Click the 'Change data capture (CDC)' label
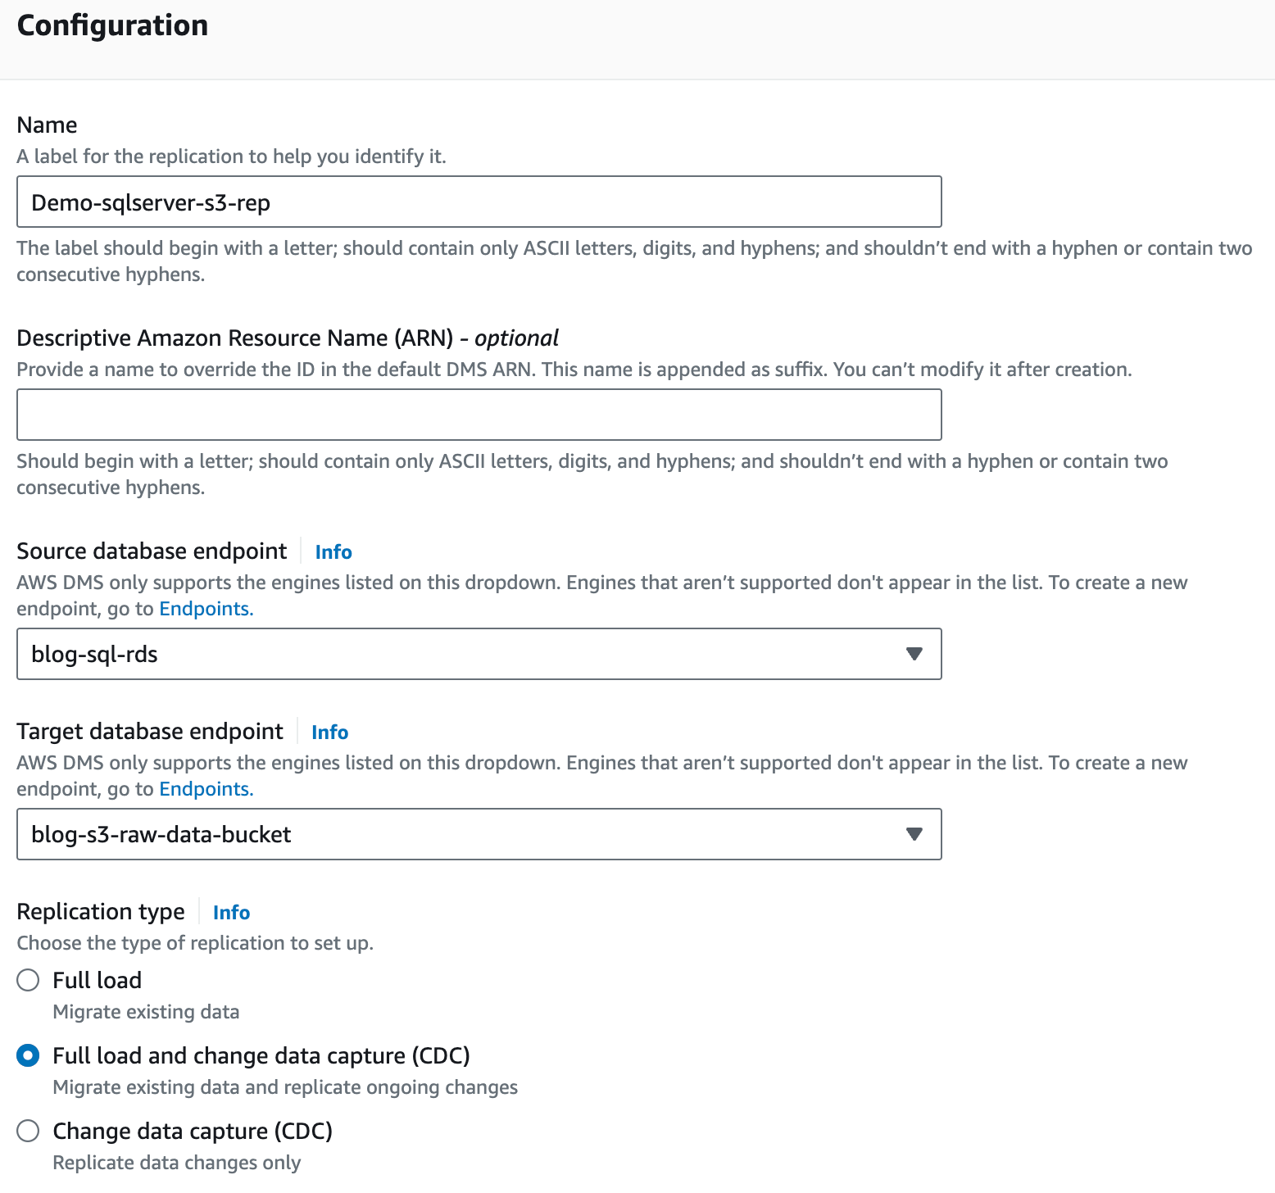The width and height of the screenshot is (1275, 1193). coord(192,1131)
